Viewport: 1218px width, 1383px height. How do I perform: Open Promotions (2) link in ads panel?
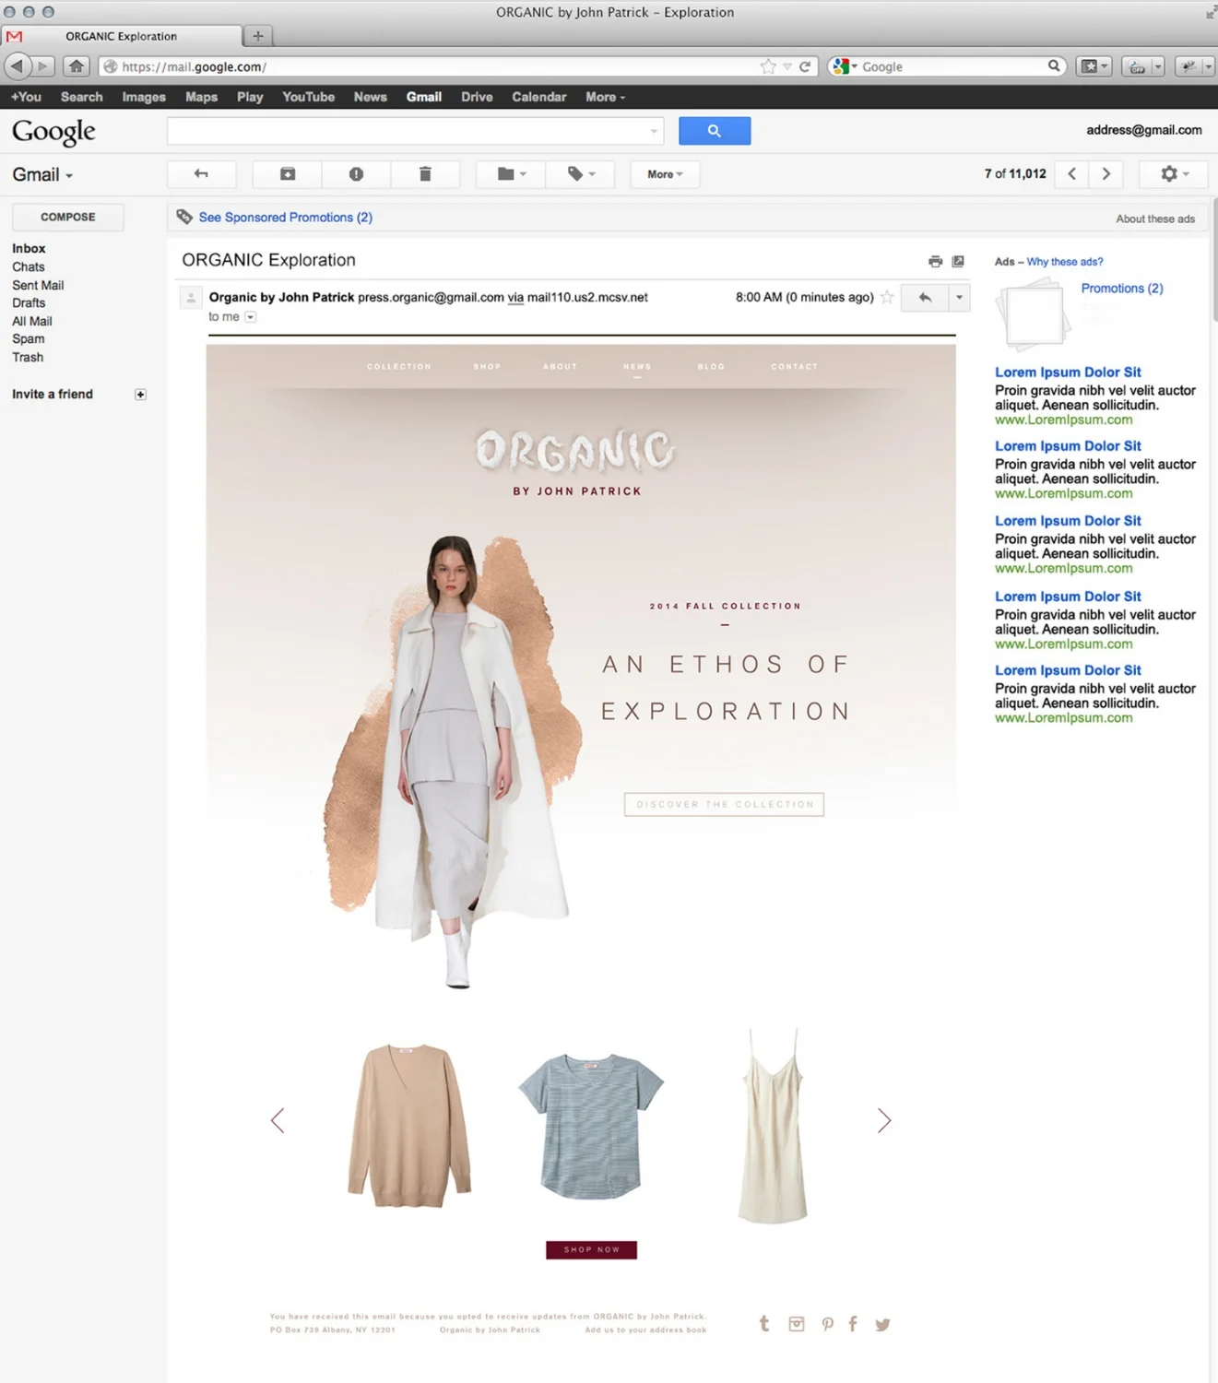click(x=1122, y=289)
